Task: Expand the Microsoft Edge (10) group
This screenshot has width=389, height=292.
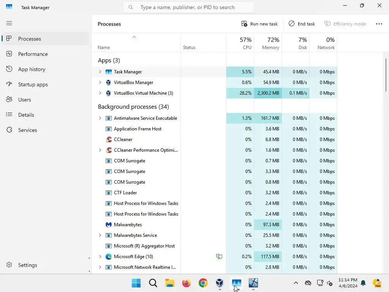Action: (100, 257)
